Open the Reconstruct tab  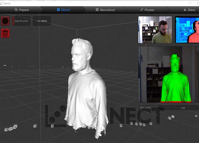coord(105,10)
